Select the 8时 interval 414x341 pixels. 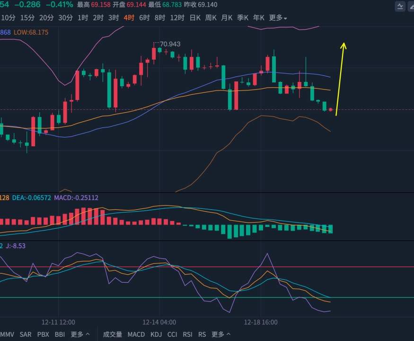pyautogui.click(x=160, y=18)
